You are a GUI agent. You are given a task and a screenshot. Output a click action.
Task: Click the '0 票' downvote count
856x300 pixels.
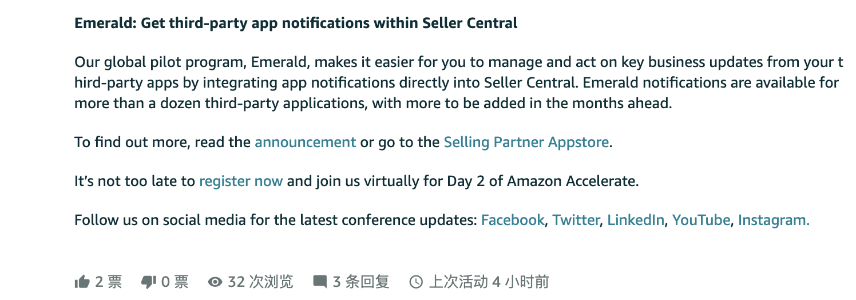tap(175, 282)
